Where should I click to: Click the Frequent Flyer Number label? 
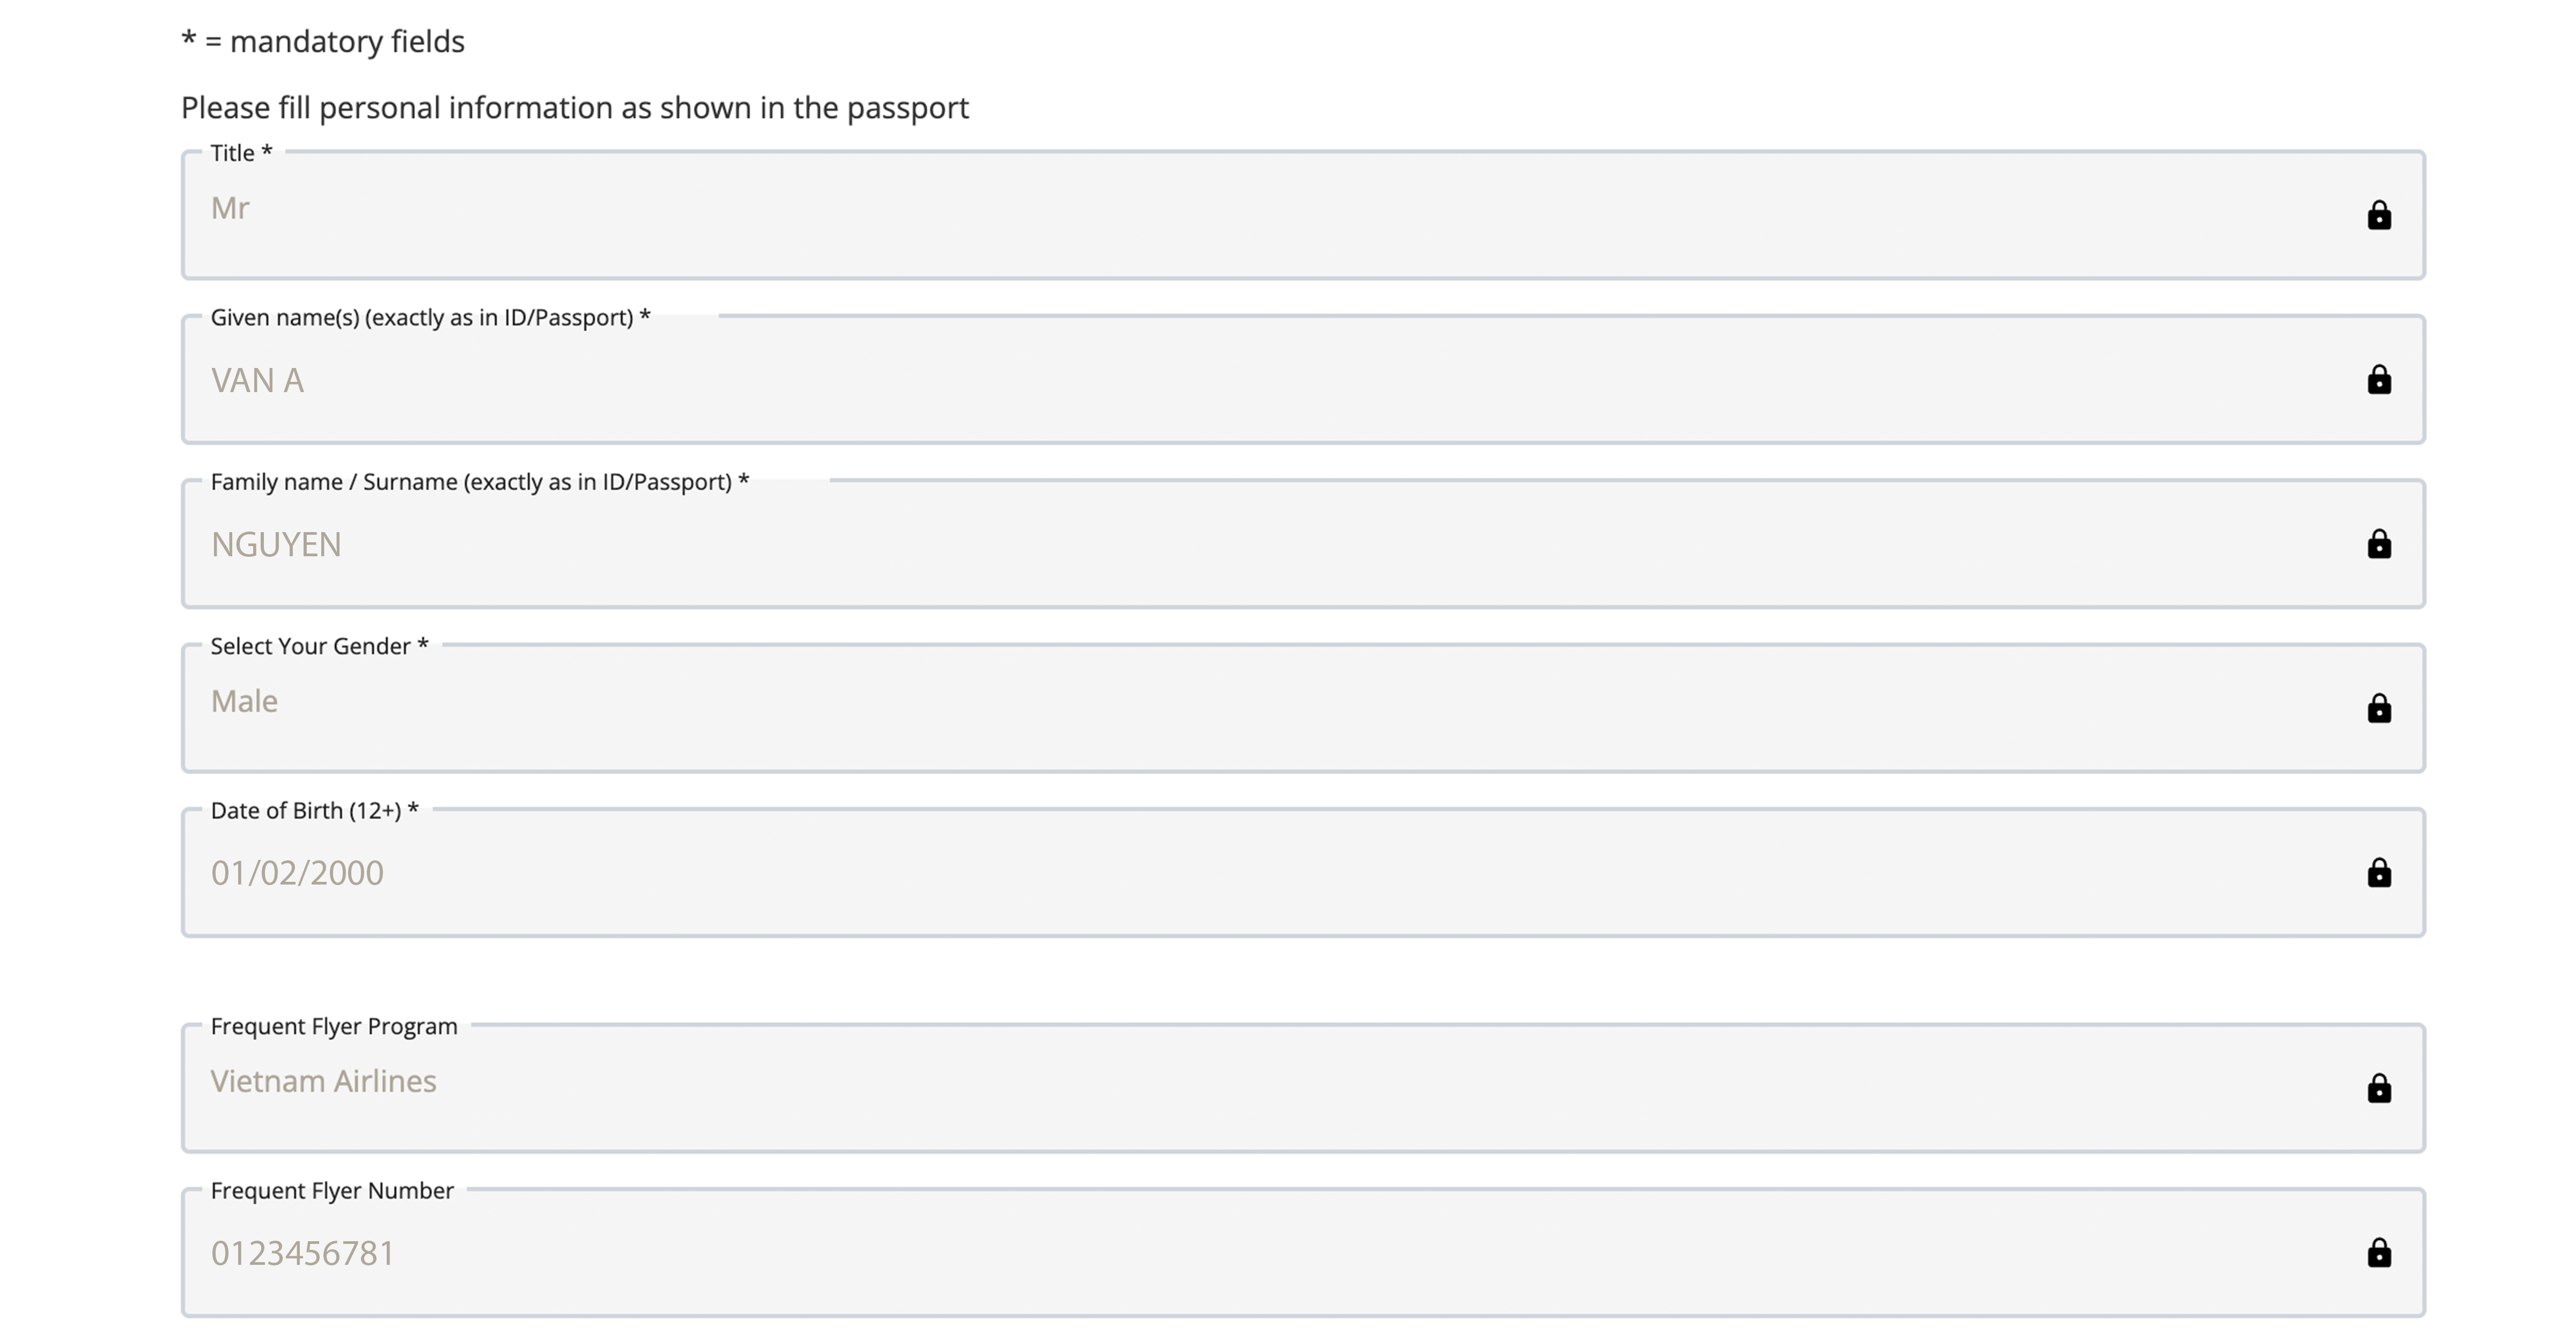[332, 1190]
